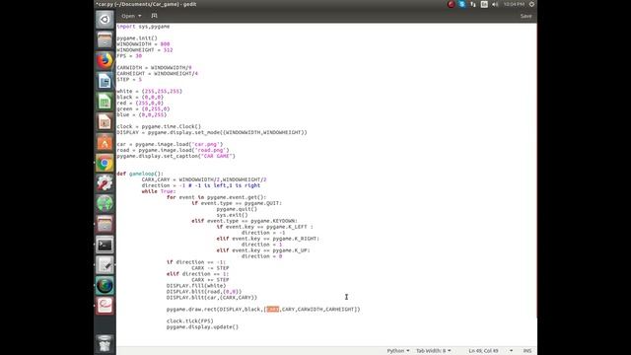Click the car.png image load line
The image size is (631, 355).
(170, 144)
